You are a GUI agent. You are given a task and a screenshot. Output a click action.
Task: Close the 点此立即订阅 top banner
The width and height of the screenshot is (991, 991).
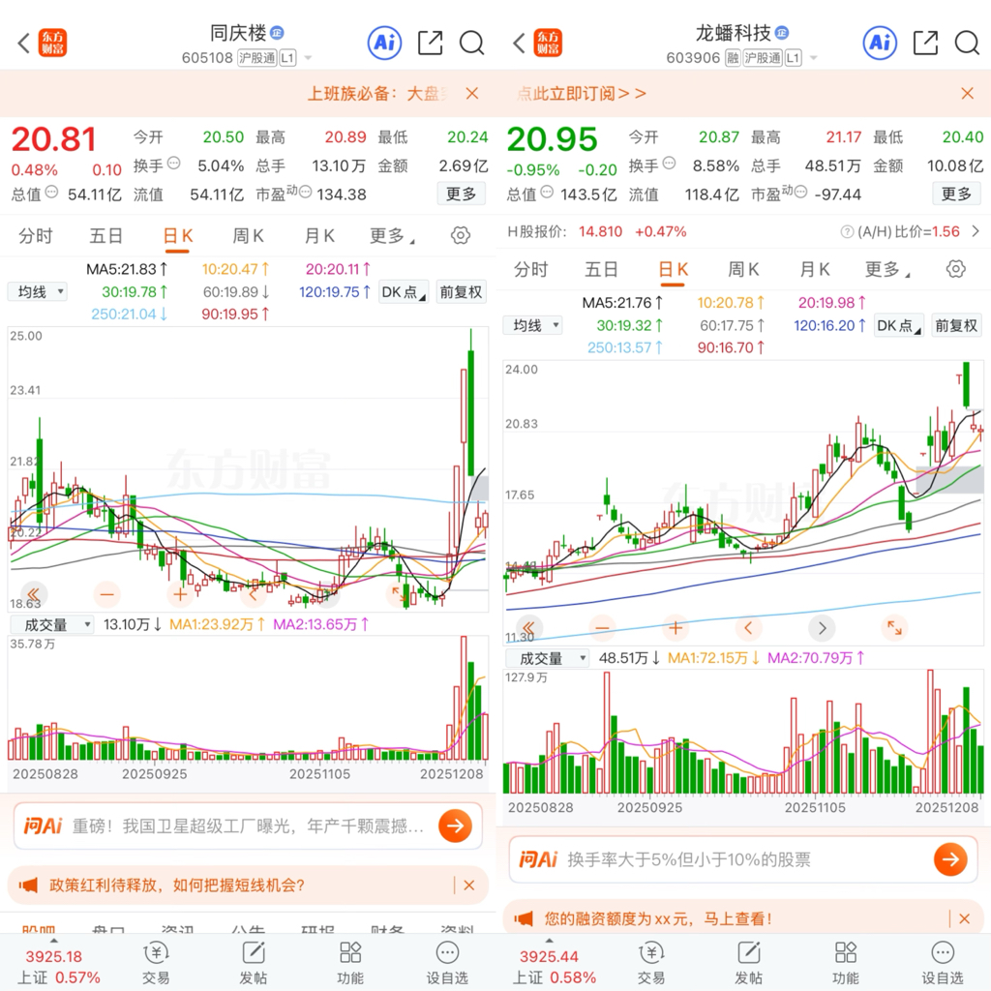click(x=967, y=94)
